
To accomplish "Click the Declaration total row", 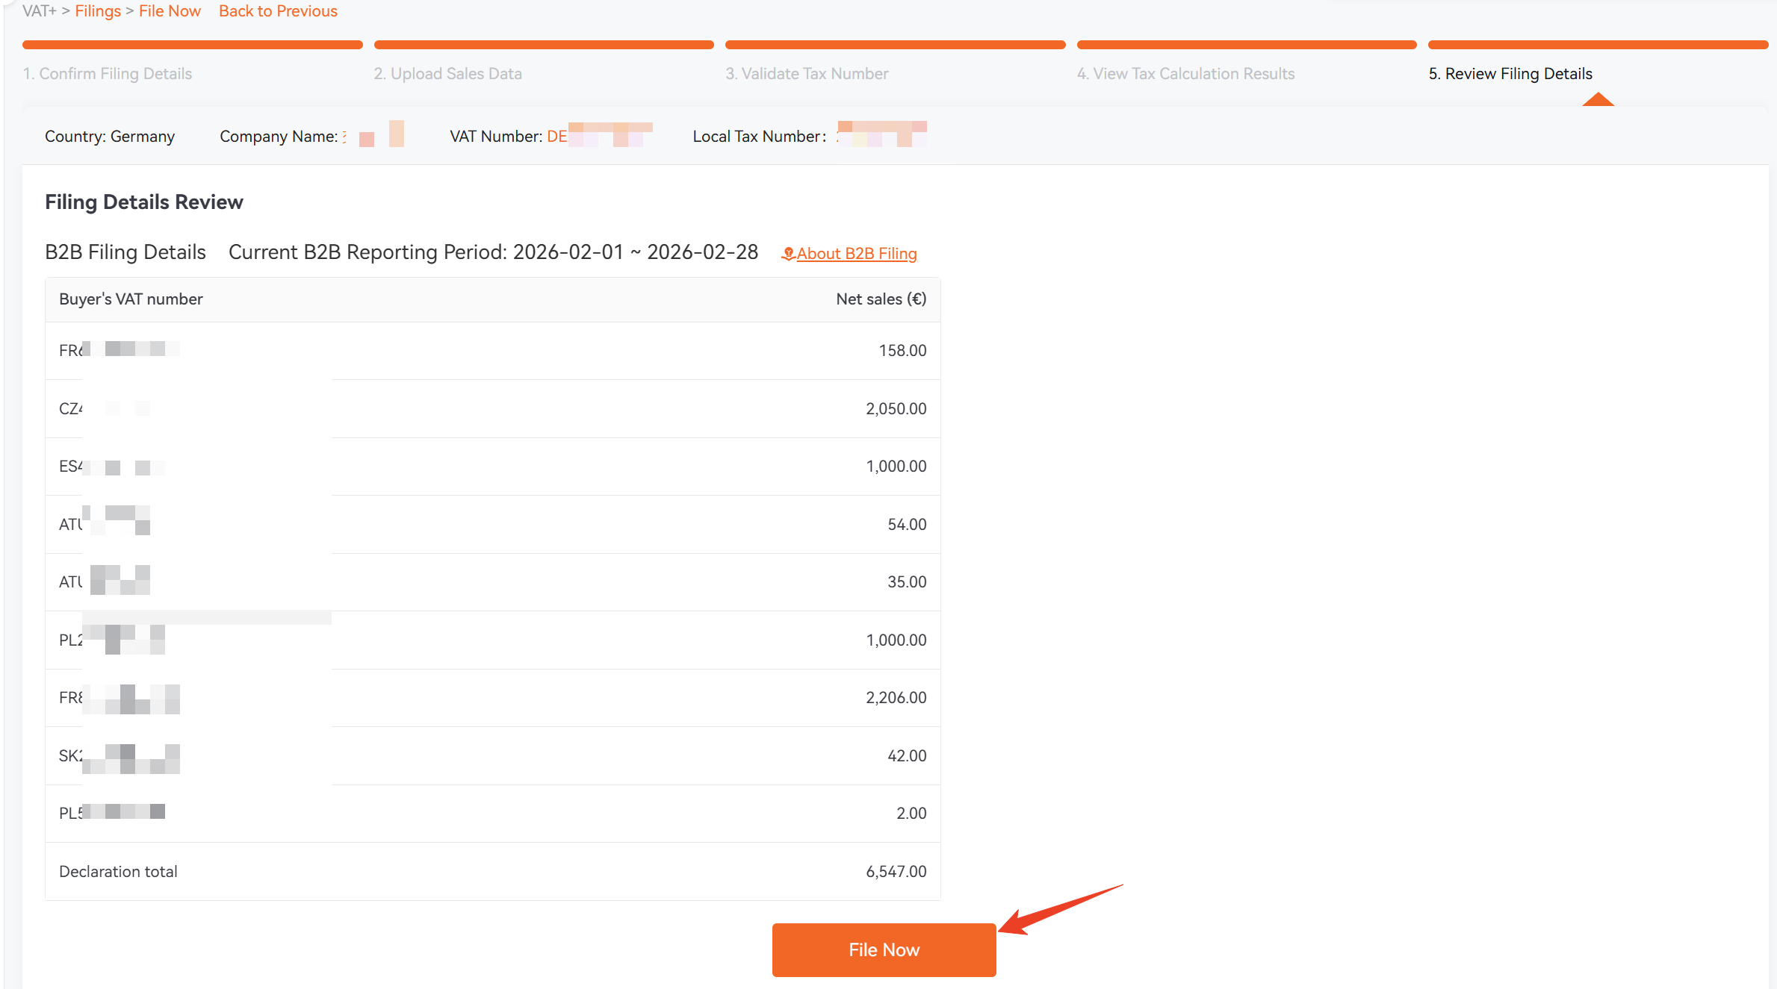I will tap(493, 871).
